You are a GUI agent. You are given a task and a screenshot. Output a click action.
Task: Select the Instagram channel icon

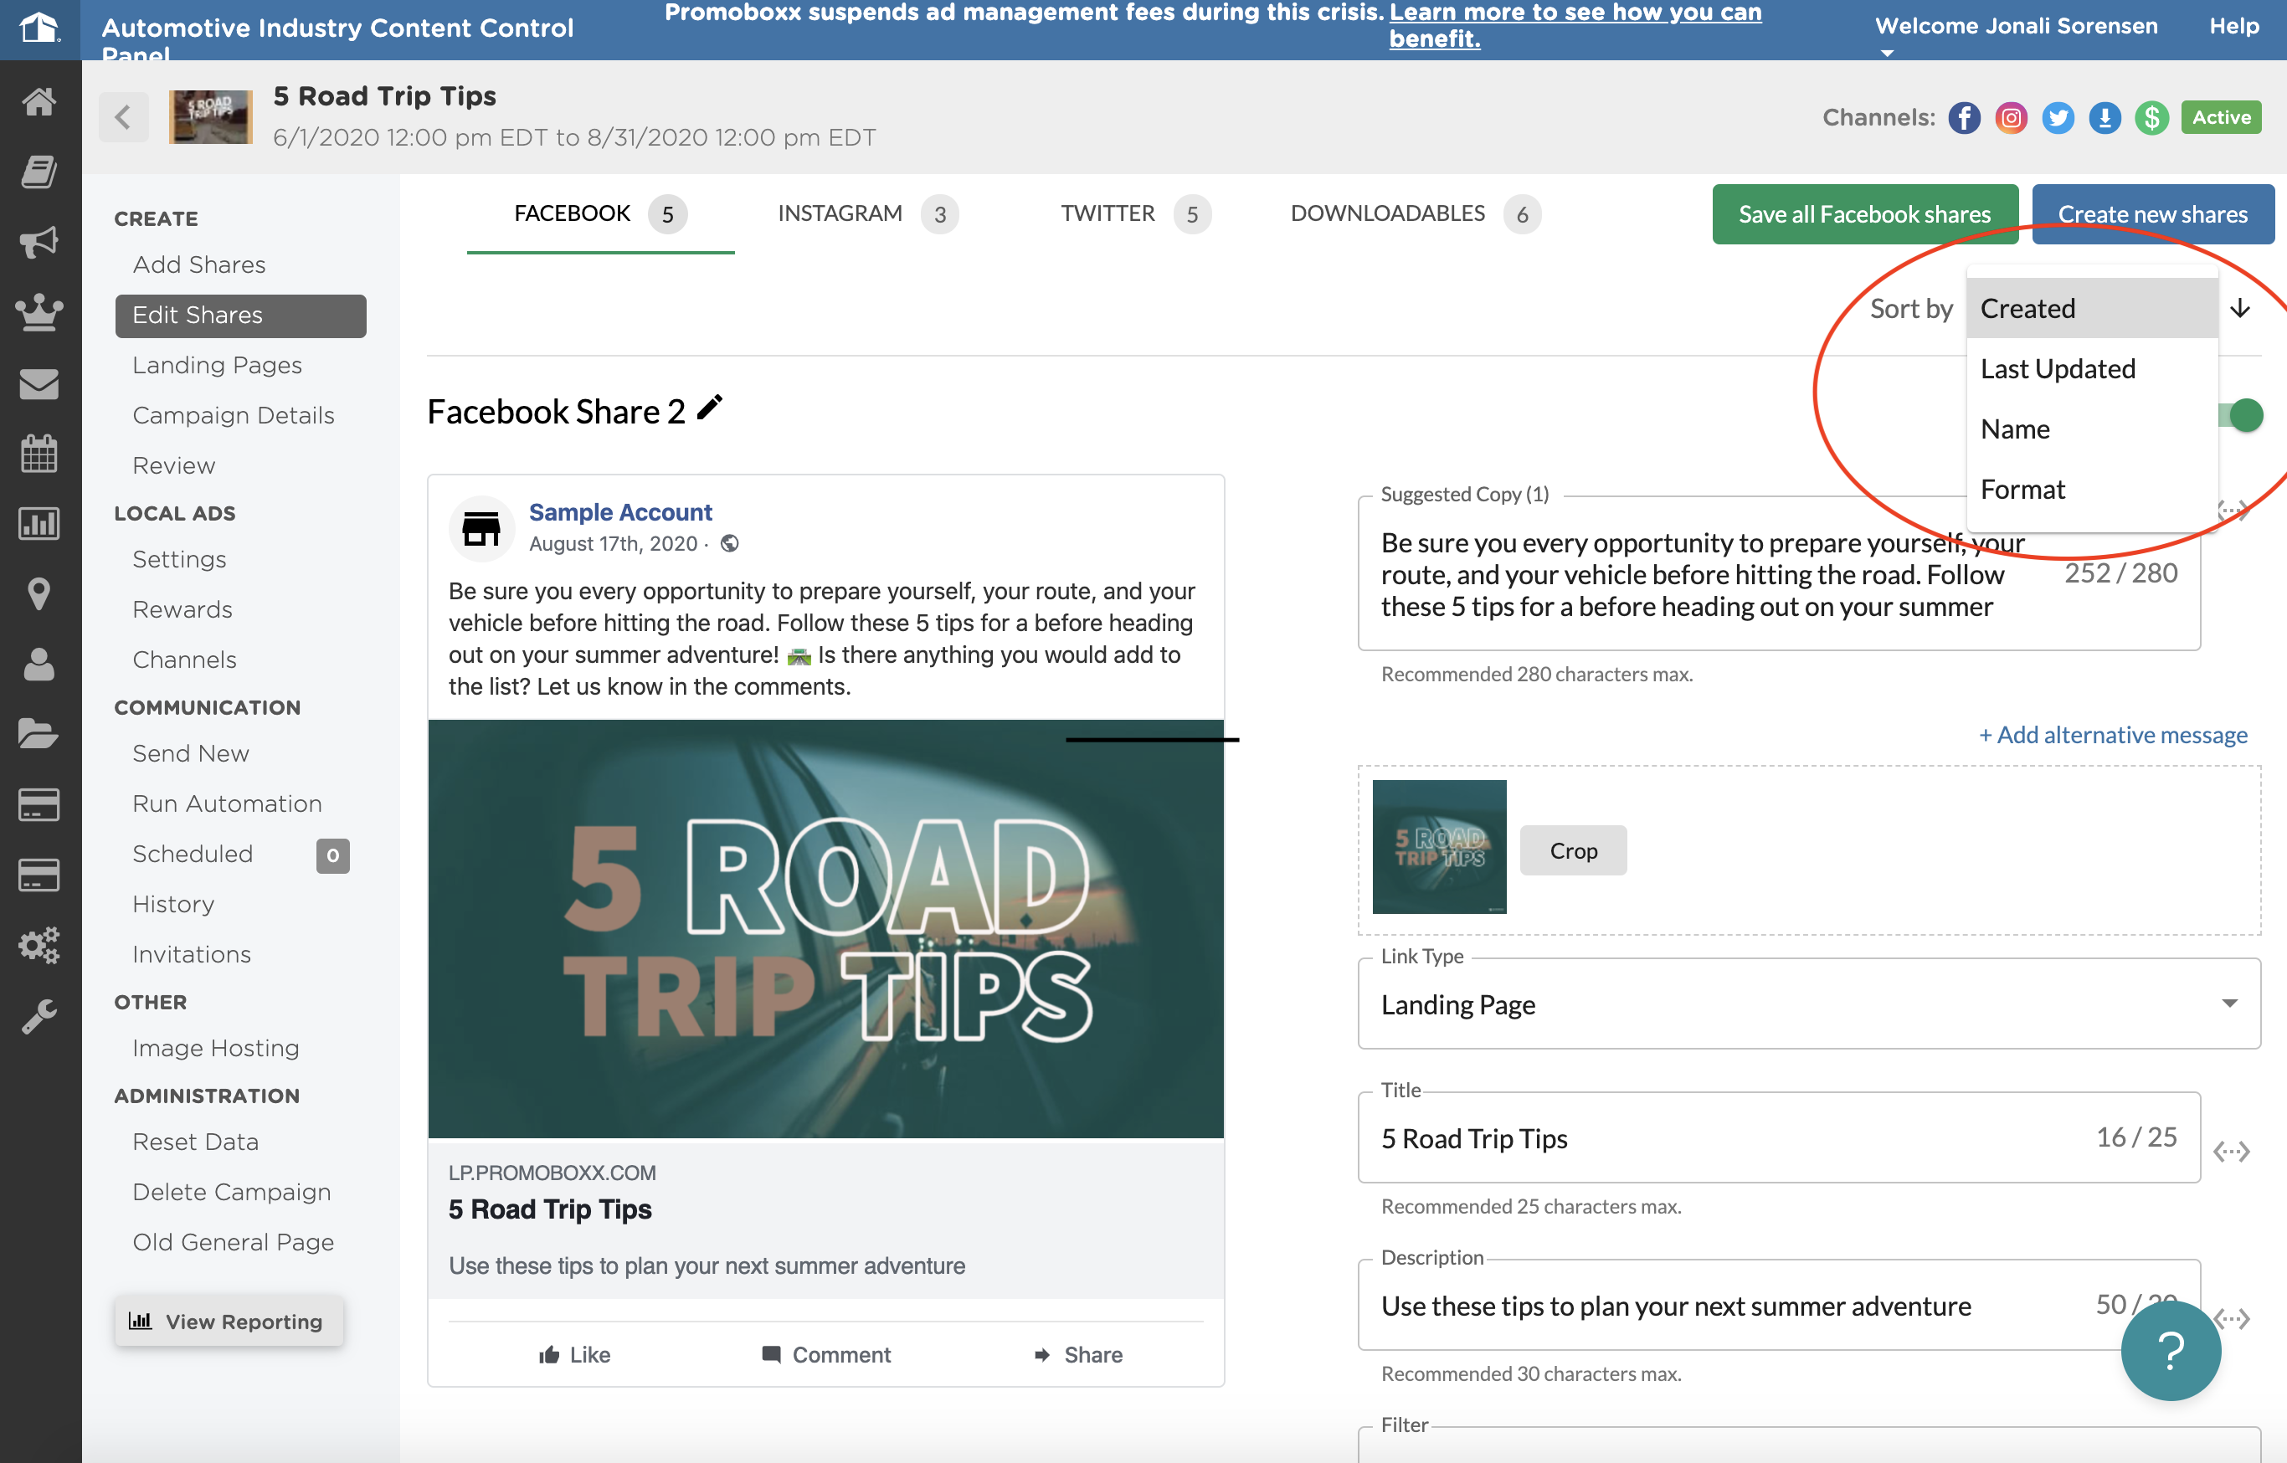pyautogui.click(x=2012, y=118)
